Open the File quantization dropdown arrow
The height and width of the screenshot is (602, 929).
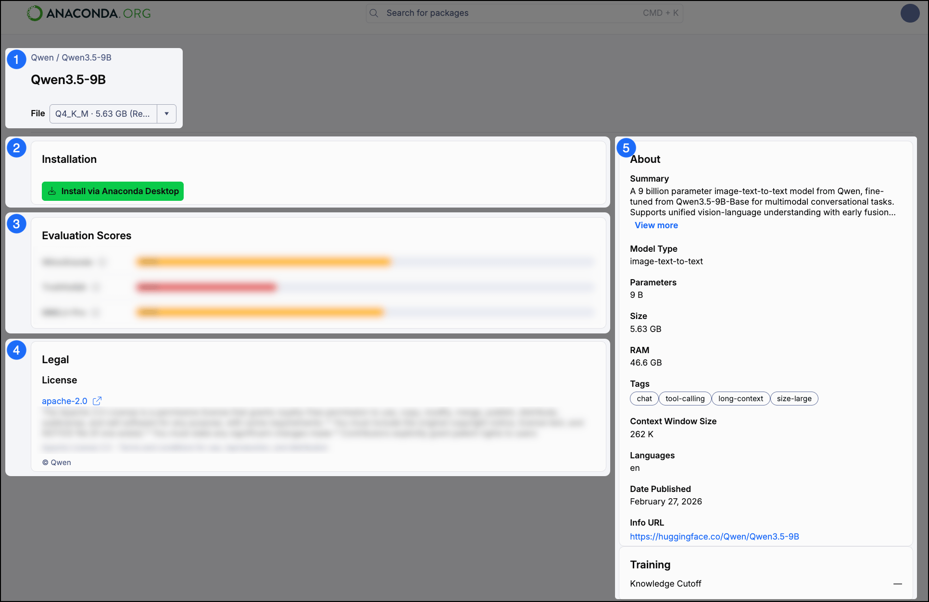[167, 114]
